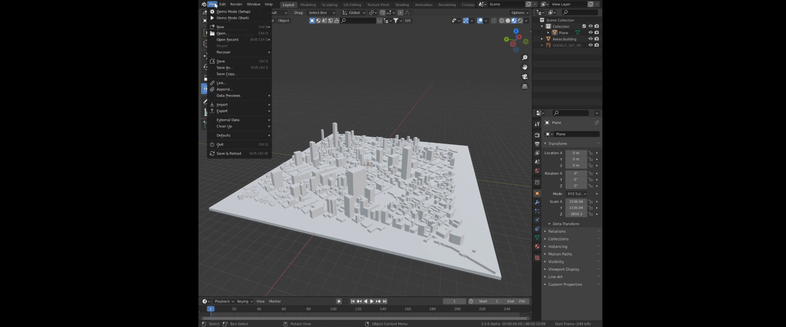Click the Options button in the header

[x=519, y=12]
